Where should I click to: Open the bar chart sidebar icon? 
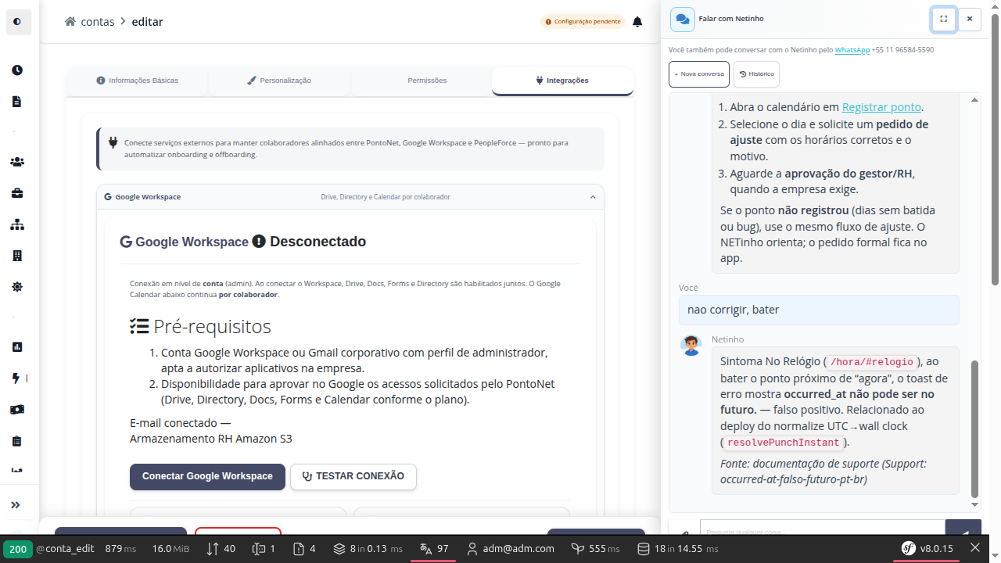(x=17, y=346)
